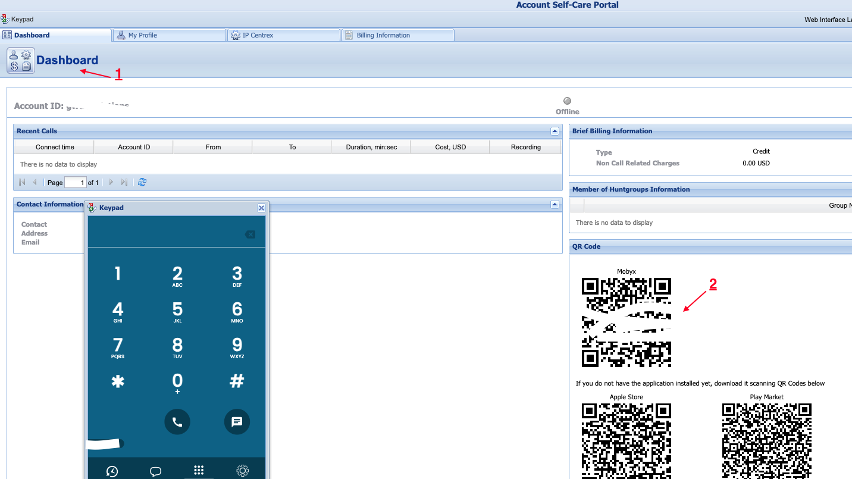Click the Play Market QR code
The image size is (852, 479).
click(767, 440)
